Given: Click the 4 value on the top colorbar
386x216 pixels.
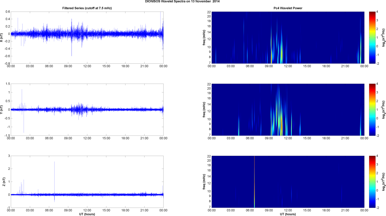Looking at the screenshot, I should [x=377, y=12].
